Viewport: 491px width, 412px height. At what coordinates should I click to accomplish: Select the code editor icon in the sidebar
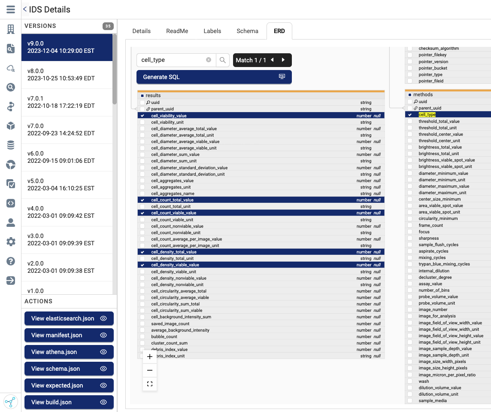[x=10, y=203]
